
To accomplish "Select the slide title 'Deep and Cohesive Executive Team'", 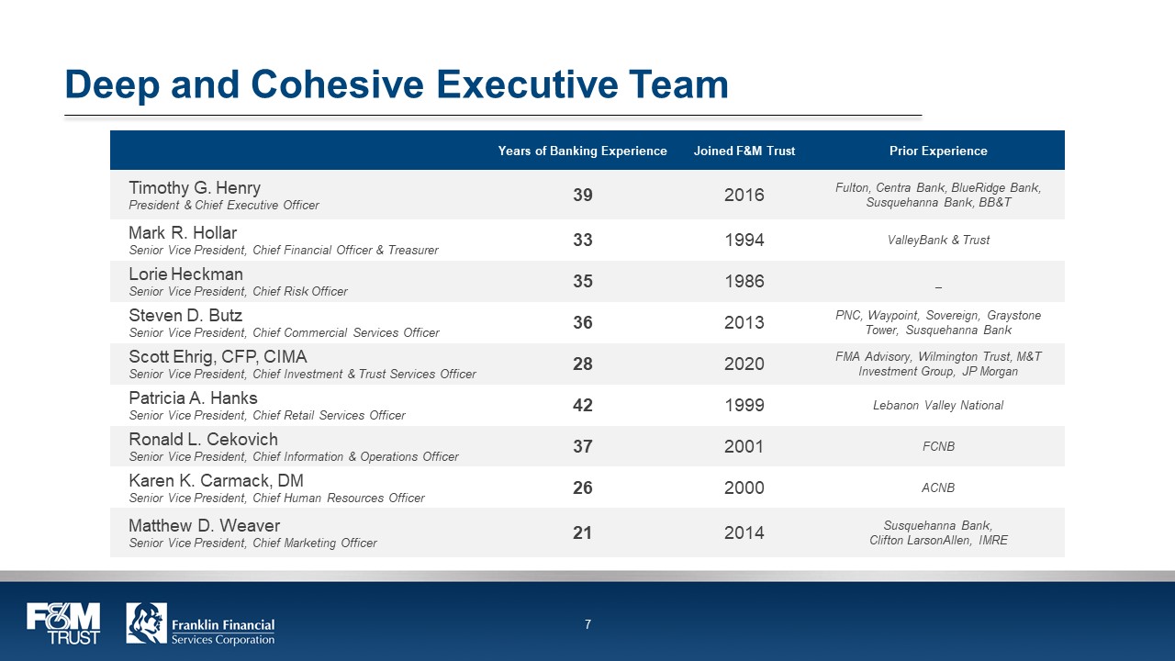I will pyautogui.click(x=397, y=84).
